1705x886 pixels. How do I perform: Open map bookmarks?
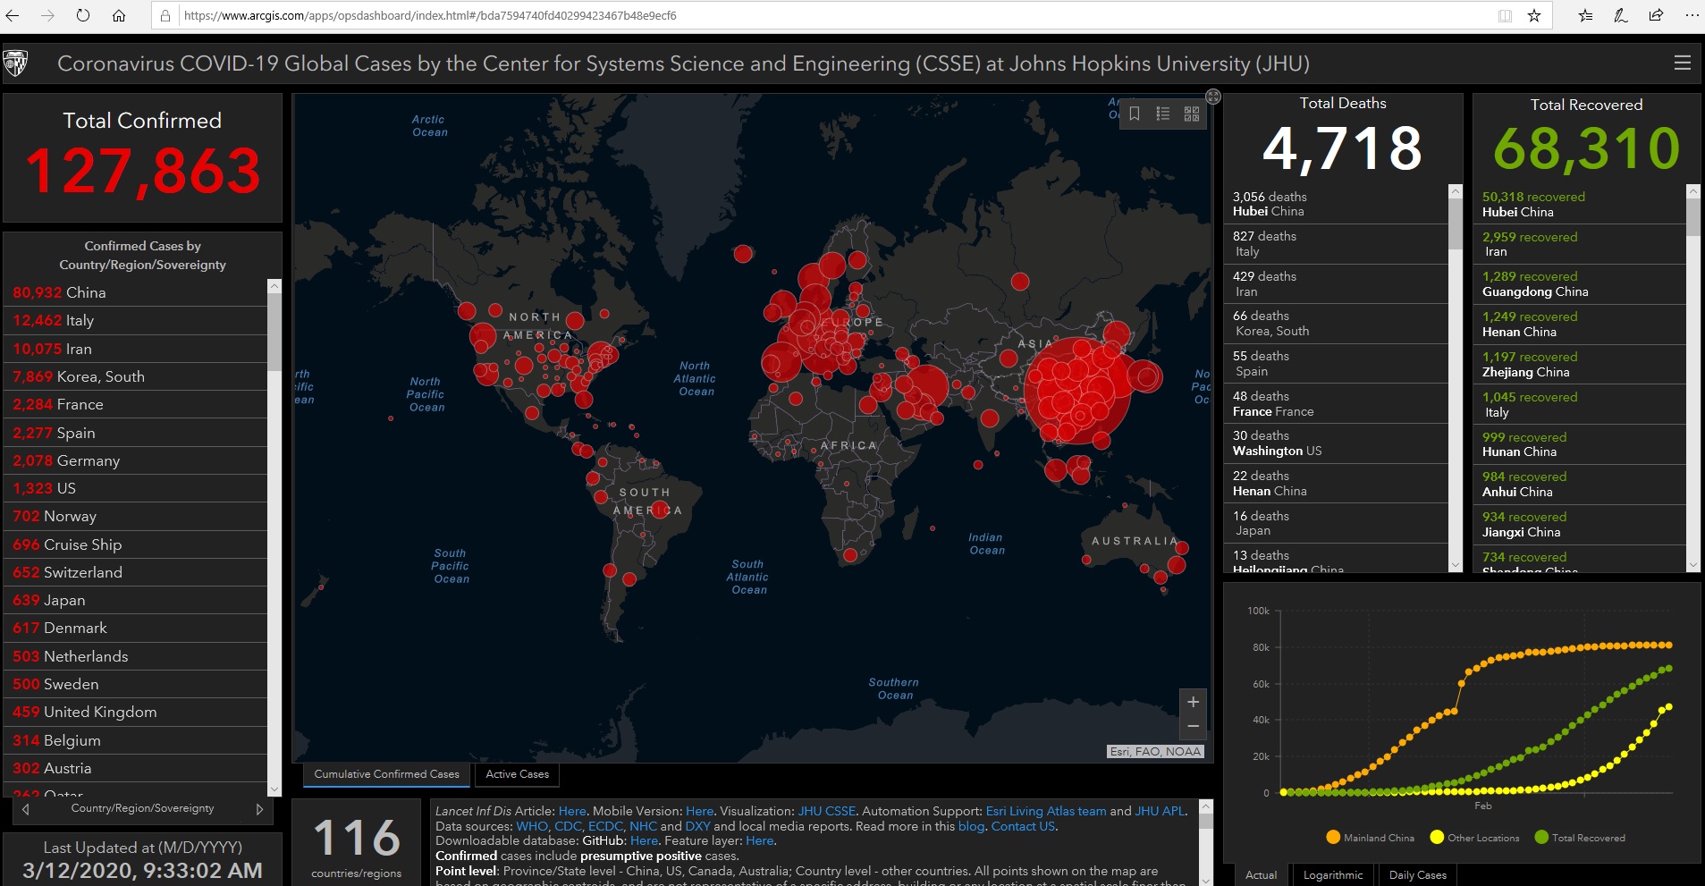[1135, 114]
